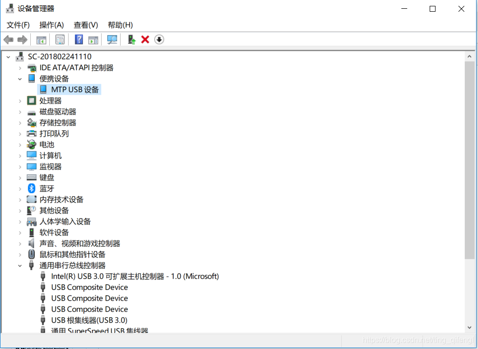The image size is (478, 349).
Task: Click the 人体学输入设备 icon
Action: (x=32, y=222)
